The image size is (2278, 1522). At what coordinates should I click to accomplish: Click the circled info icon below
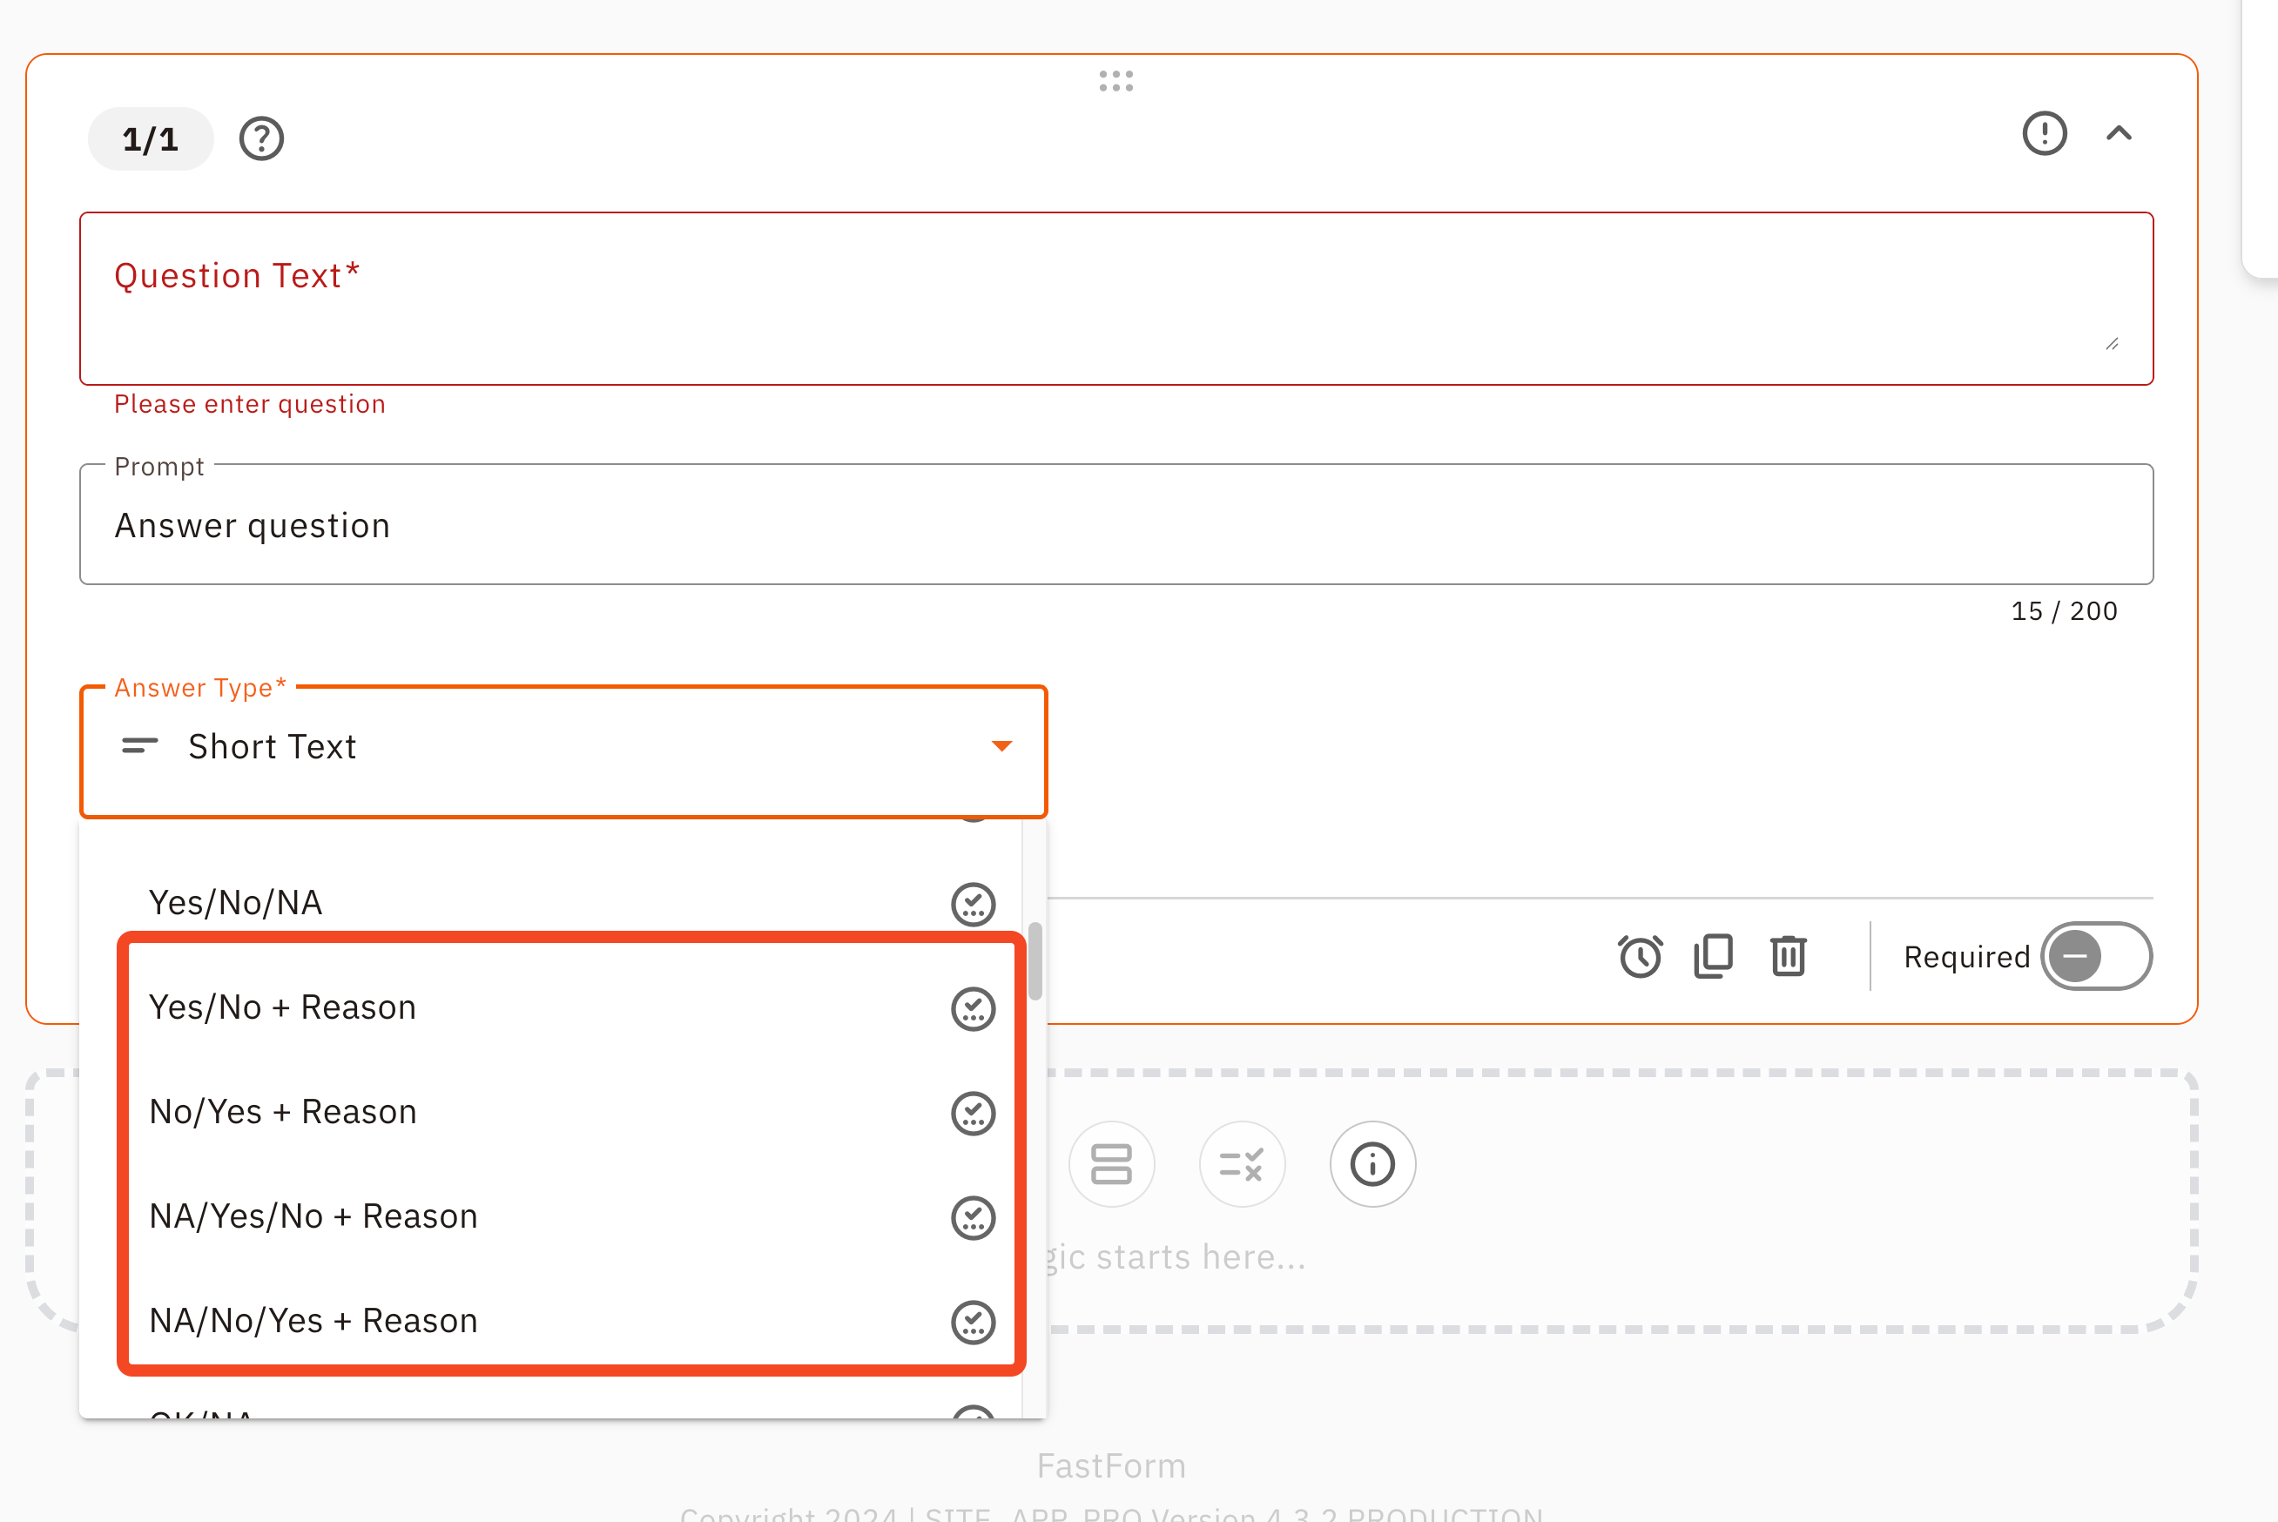1372,1164
